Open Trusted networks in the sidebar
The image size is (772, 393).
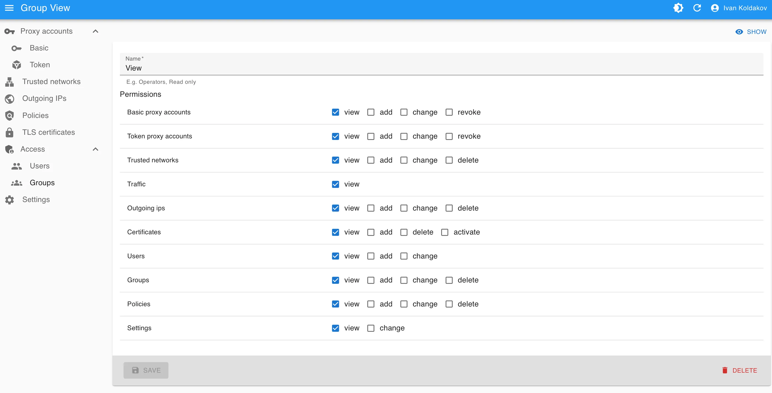coord(52,82)
